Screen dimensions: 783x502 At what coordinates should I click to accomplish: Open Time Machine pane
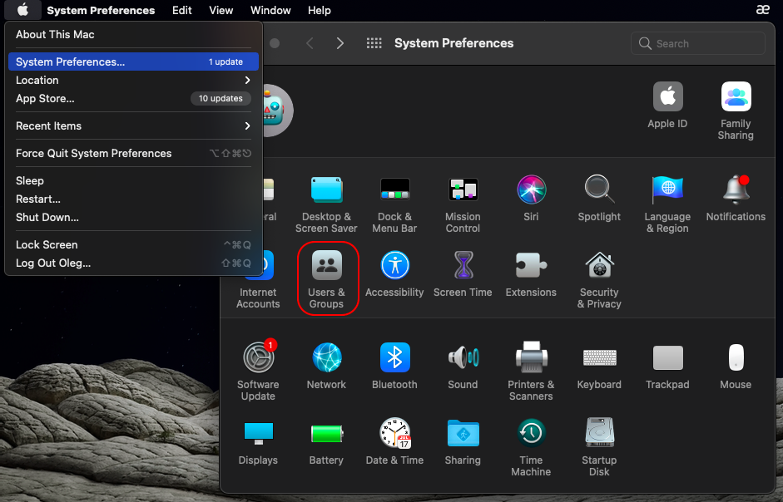point(531,446)
